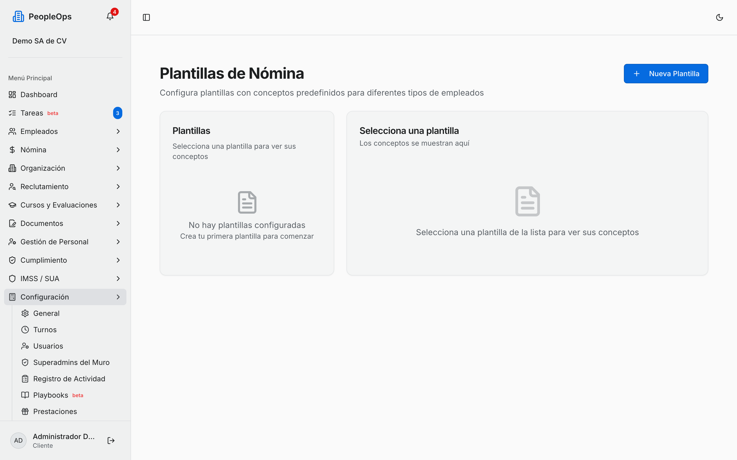Go to General settings
This screenshot has height=460, width=737.
pyautogui.click(x=72, y=313)
